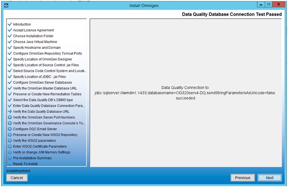The height and width of the screenshot is (187, 288).
Task: Select the Specify Hostname and Domain step text
Action: (37, 48)
